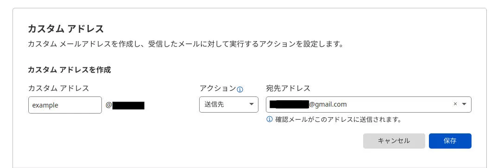Click the info icon beside アクション label
Screen dimensions: 497x168
coord(240,90)
